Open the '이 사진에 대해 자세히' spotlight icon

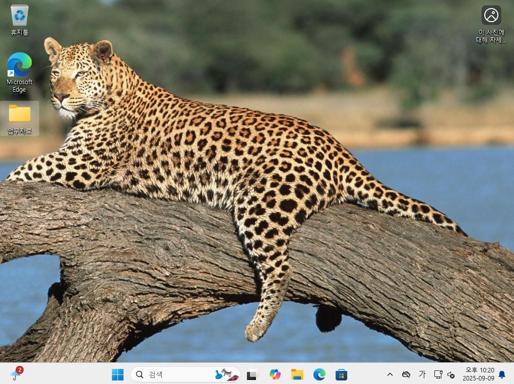[x=491, y=24]
